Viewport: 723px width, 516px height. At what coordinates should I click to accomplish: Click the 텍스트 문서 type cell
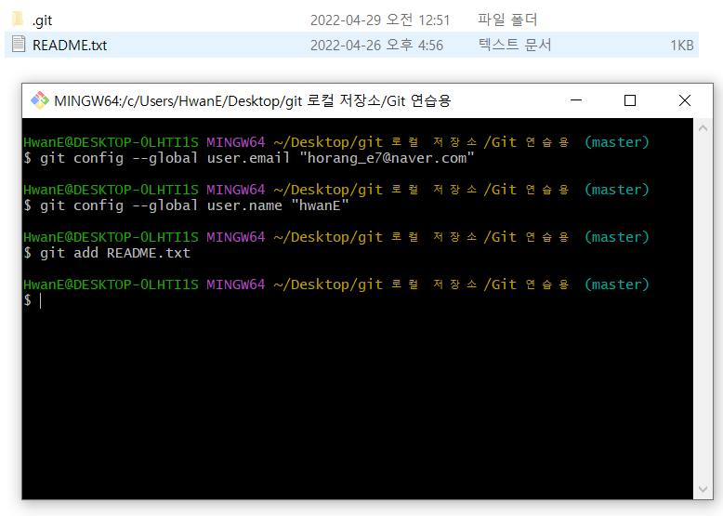click(515, 45)
